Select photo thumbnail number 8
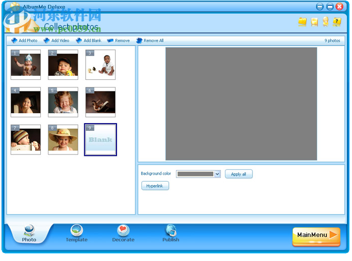 pos(63,140)
